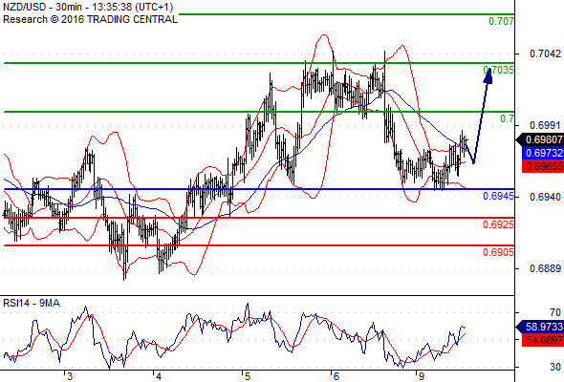Click the red 54.0897 RSI average tag
Screen dimensions: 564x382
543,340
